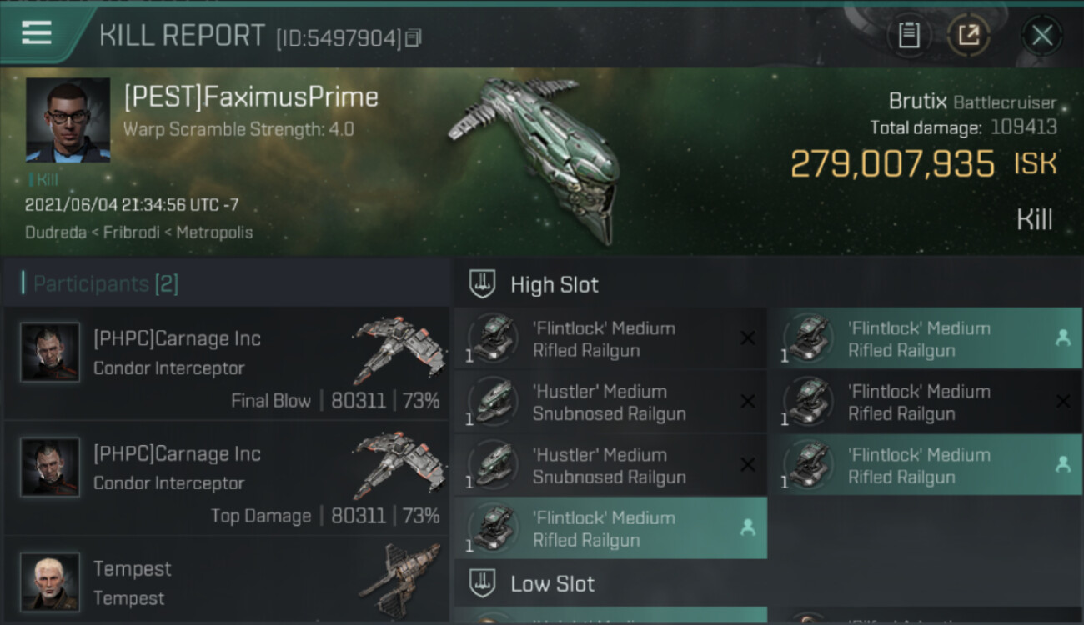The image size is (1084, 625).
Task: Open Carnage Inc Final Blow participant entry
Action: coord(226,365)
